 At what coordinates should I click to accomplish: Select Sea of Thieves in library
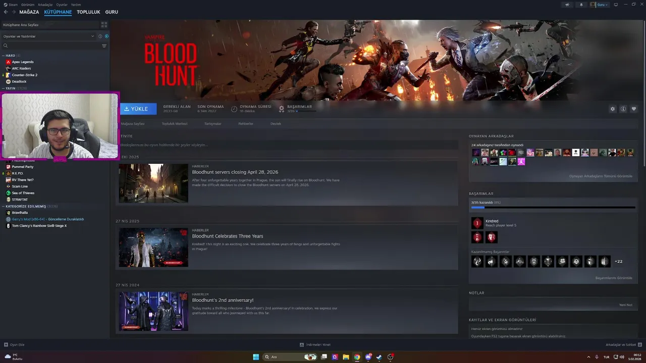[x=23, y=193]
